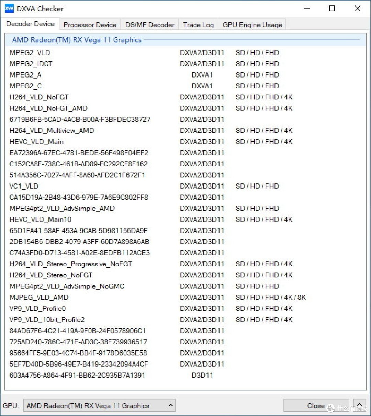Select the 95664FF5-9E03-4C74-BB4F-9178D6035E58 row
The image size is (371, 416).
tap(185, 353)
